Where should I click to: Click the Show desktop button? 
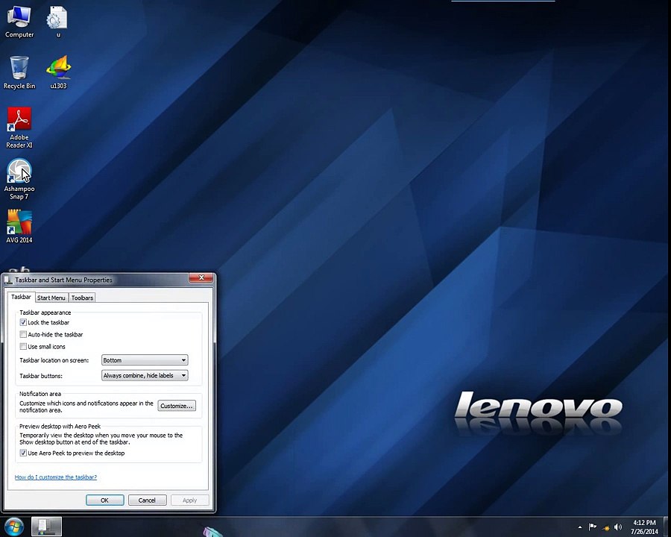(x=667, y=527)
